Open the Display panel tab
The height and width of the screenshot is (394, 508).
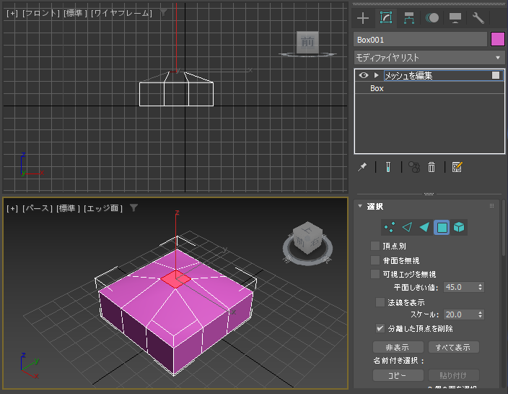(455, 18)
